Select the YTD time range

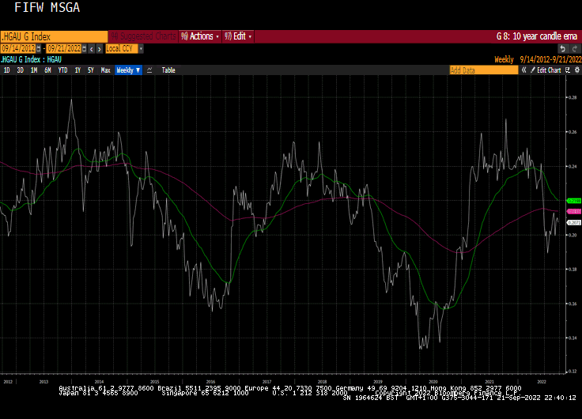tap(62, 70)
